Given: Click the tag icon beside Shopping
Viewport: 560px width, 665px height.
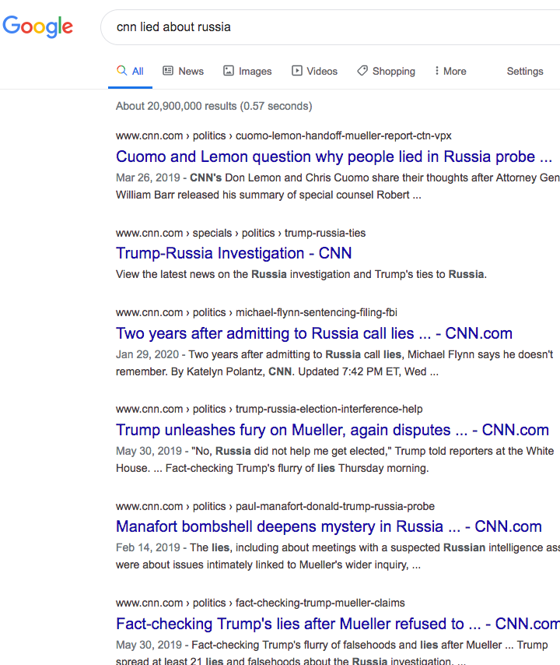Looking at the screenshot, I should pos(362,70).
